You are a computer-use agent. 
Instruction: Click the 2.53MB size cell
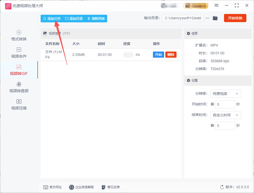(78, 55)
